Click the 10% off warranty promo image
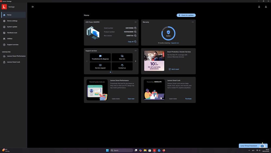The height and width of the screenshot is (153, 271). point(154,61)
